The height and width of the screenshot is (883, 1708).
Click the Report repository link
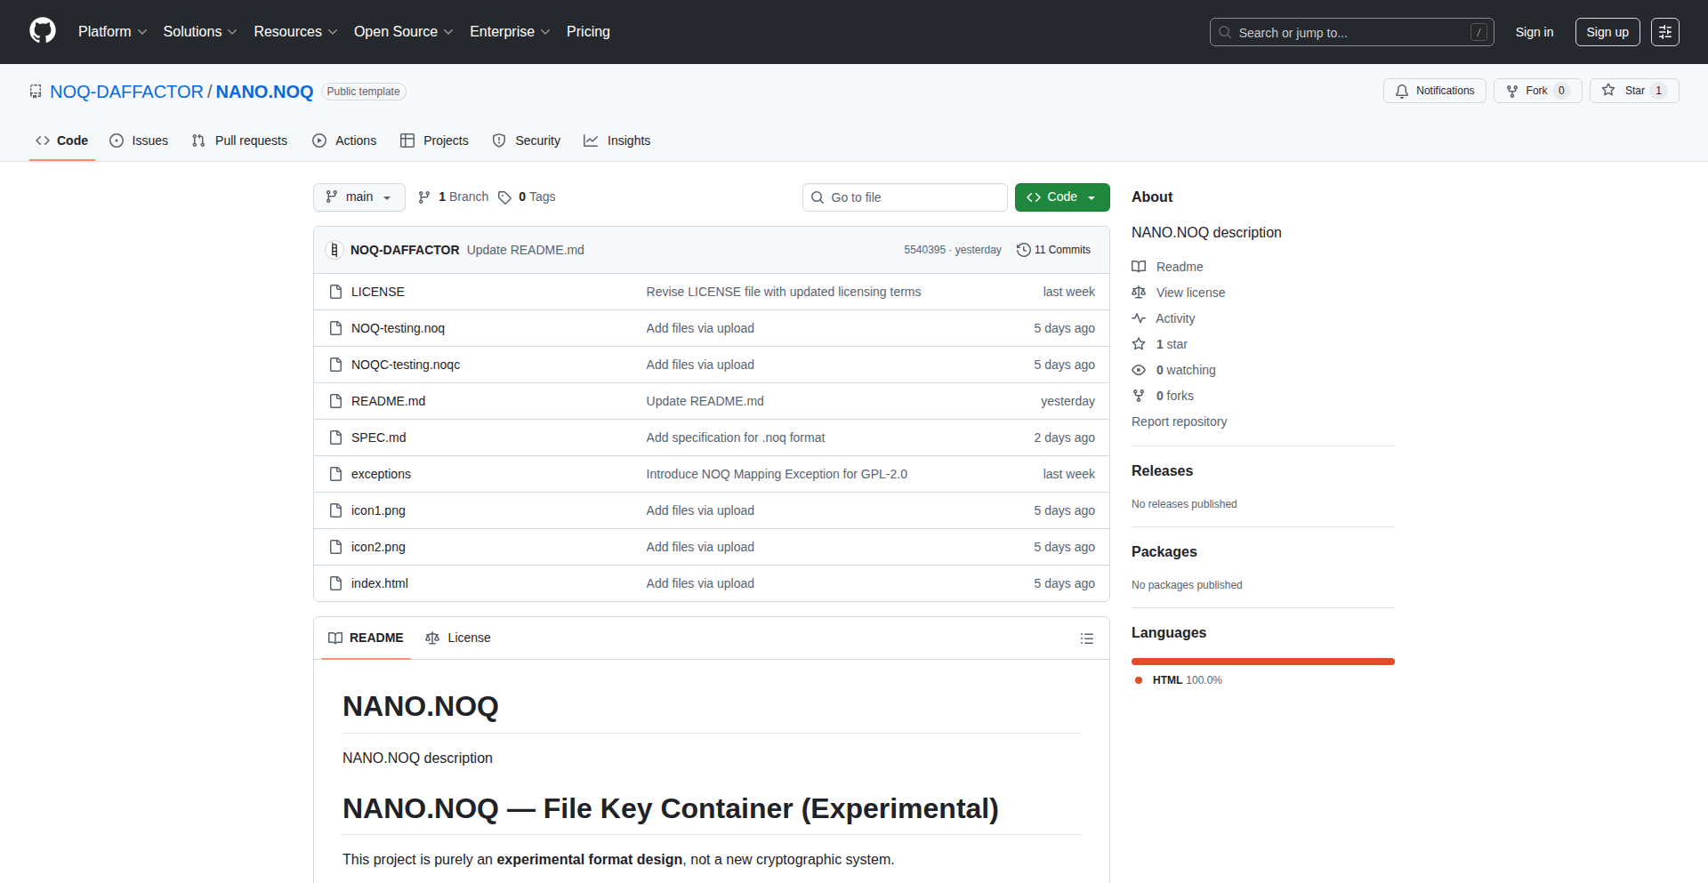click(x=1179, y=421)
